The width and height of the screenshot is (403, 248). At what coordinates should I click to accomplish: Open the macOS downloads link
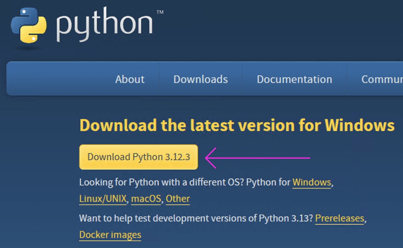146,199
